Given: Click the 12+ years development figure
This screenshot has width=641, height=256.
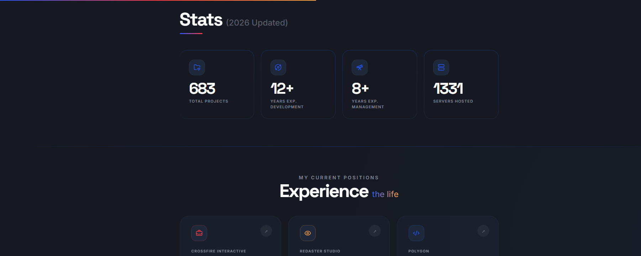Looking at the screenshot, I should coord(282,89).
